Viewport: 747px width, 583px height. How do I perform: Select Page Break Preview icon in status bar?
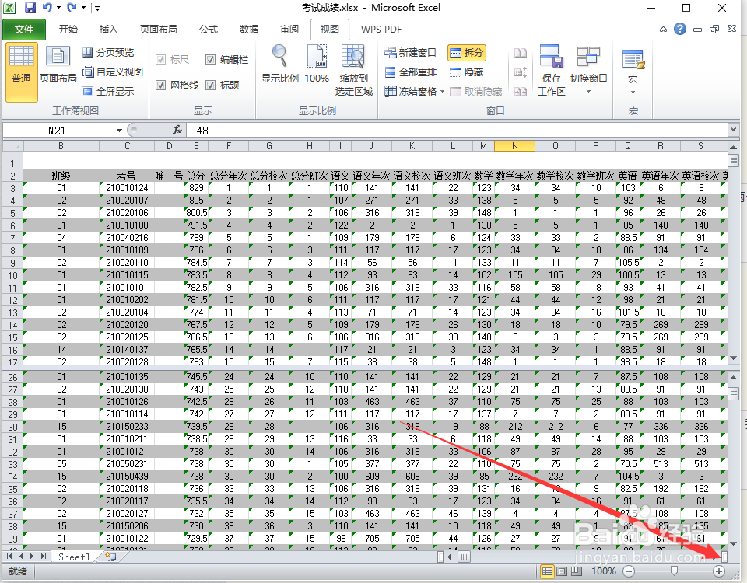pyautogui.click(x=577, y=571)
